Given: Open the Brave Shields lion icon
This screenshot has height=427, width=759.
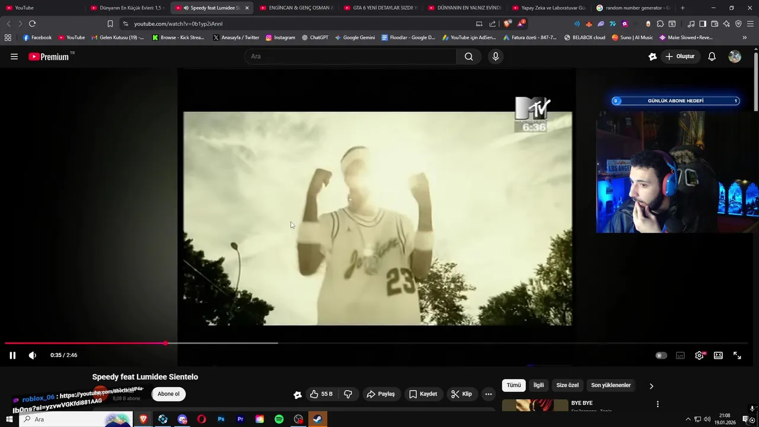Looking at the screenshot, I should 507,24.
